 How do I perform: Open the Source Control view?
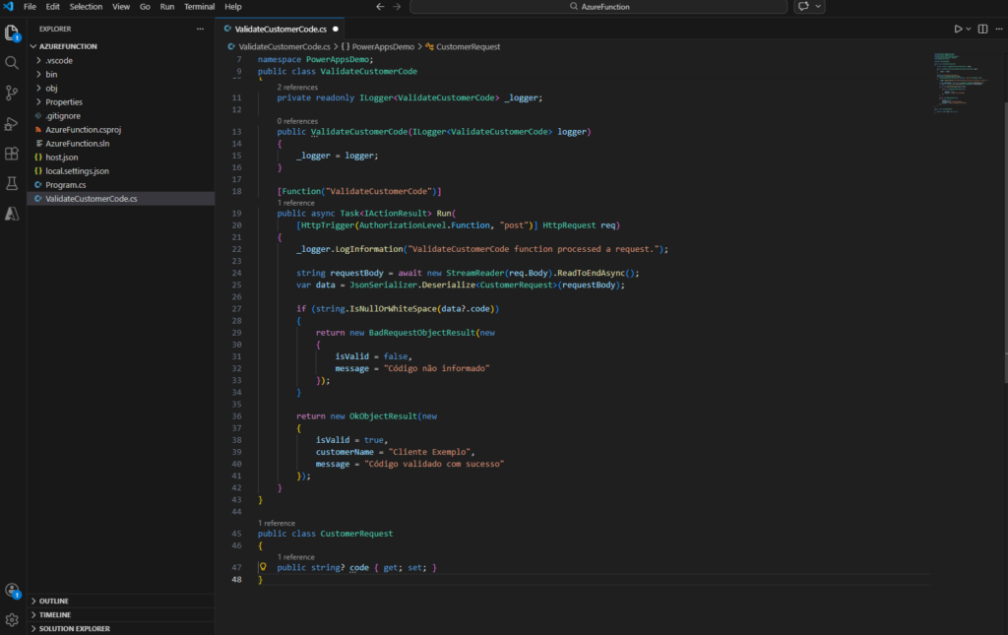pos(12,92)
